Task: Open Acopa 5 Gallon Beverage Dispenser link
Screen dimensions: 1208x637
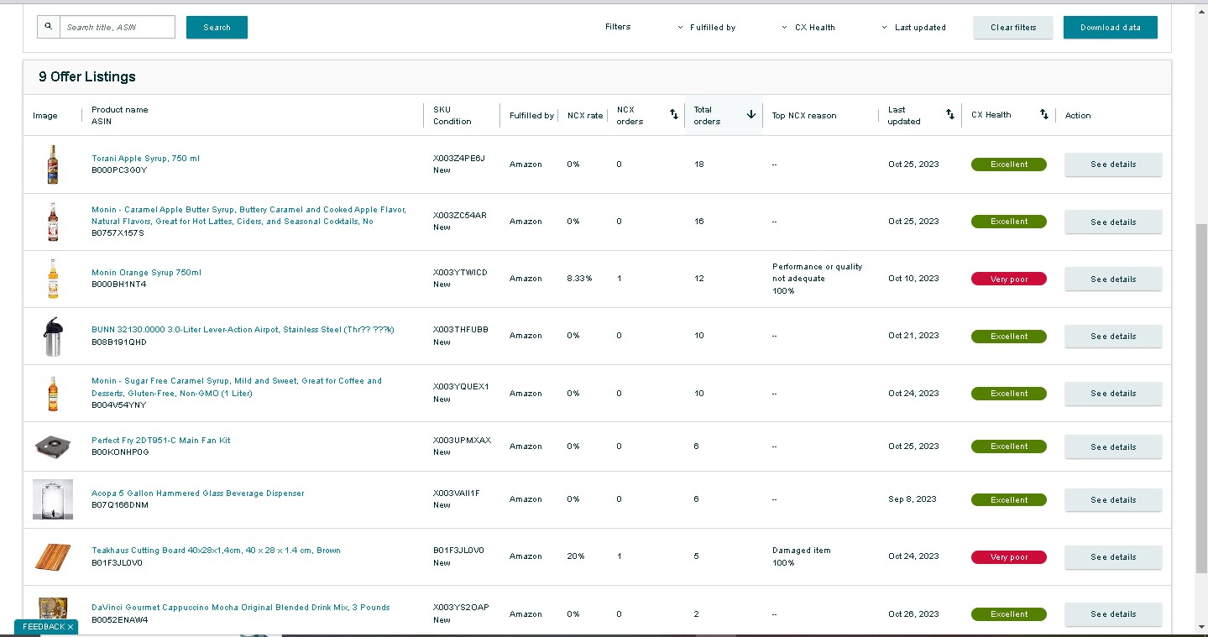Action: [197, 493]
